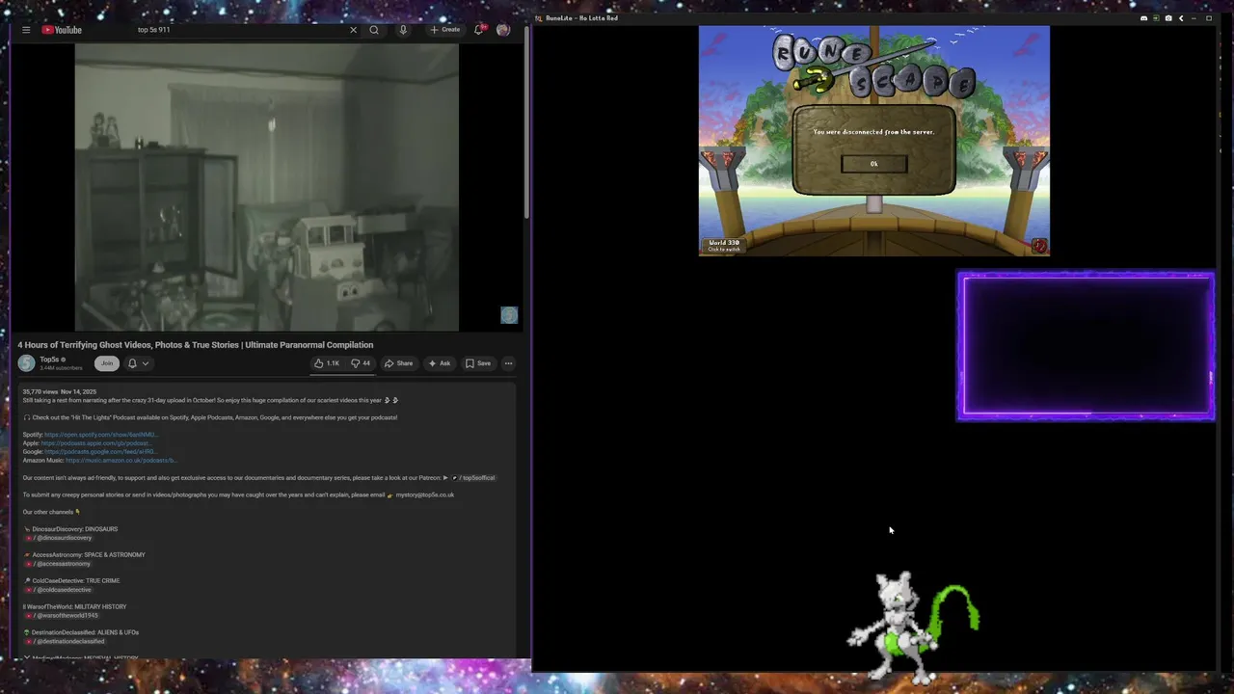Run the YouTube search with the magnifier
1234x694 pixels.
coord(374,30)
